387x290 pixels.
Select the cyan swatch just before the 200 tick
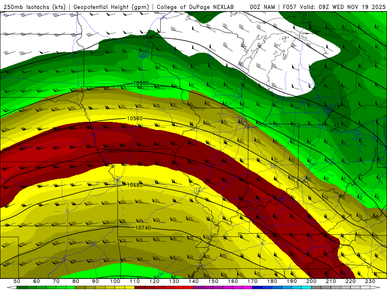click(x=306, y=288)
